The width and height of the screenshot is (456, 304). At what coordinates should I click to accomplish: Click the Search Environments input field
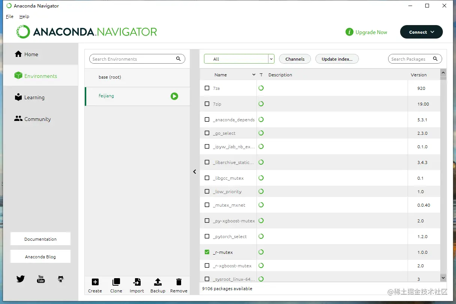(x=137, y=59)
